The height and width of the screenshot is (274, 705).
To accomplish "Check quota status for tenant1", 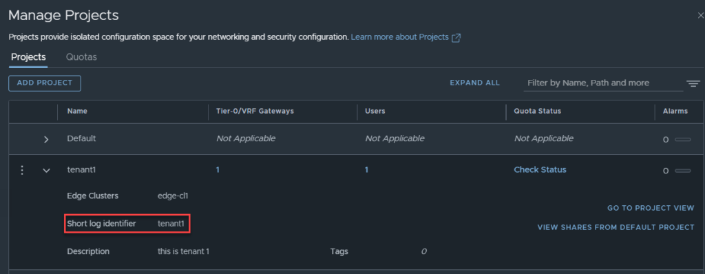I will 540,169.
